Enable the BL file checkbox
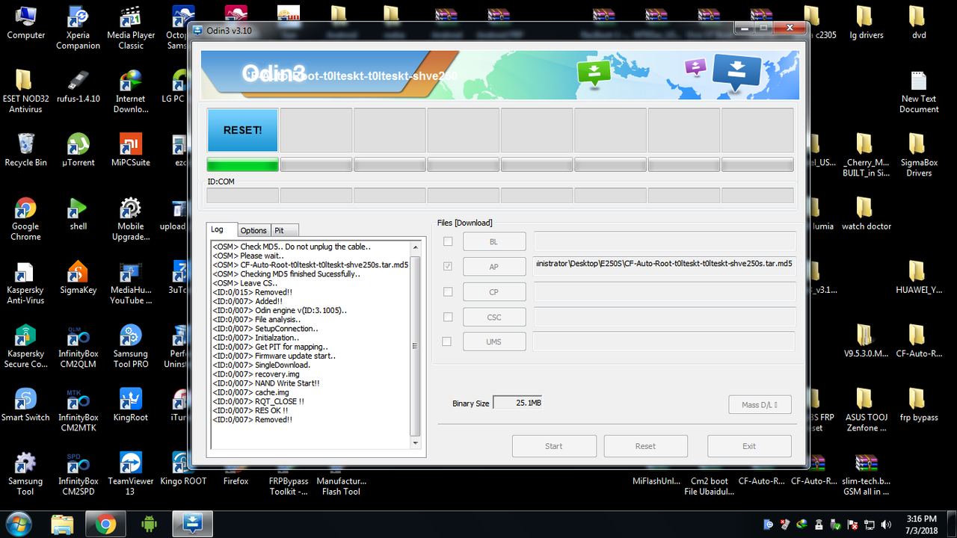The height and width of the screenshot is (538, 957). (447, 241)
